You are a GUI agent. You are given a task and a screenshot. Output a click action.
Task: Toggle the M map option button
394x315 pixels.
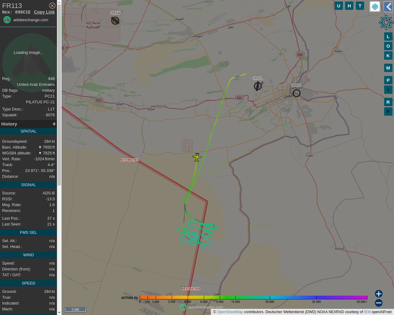[388, 68]
